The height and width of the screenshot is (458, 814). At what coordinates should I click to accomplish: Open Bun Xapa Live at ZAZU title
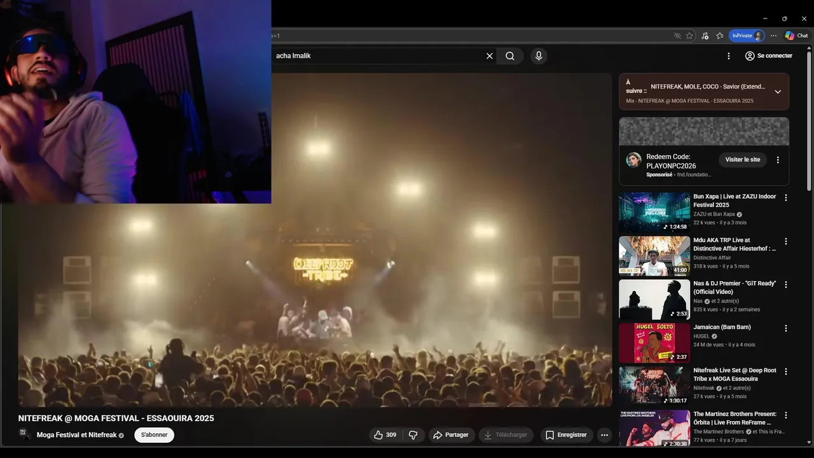(x=735, y=201)
